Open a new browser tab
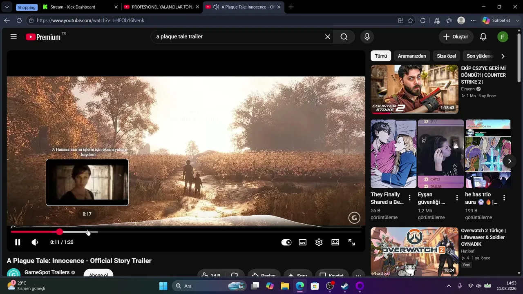 (x=291, y=7)
